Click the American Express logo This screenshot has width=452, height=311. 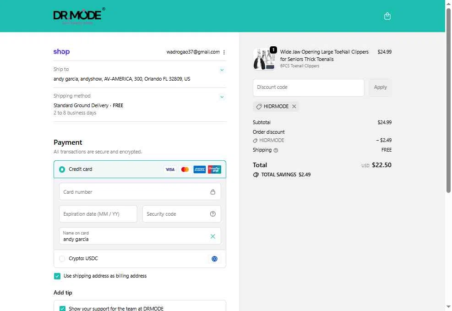(x=200, y=169)
